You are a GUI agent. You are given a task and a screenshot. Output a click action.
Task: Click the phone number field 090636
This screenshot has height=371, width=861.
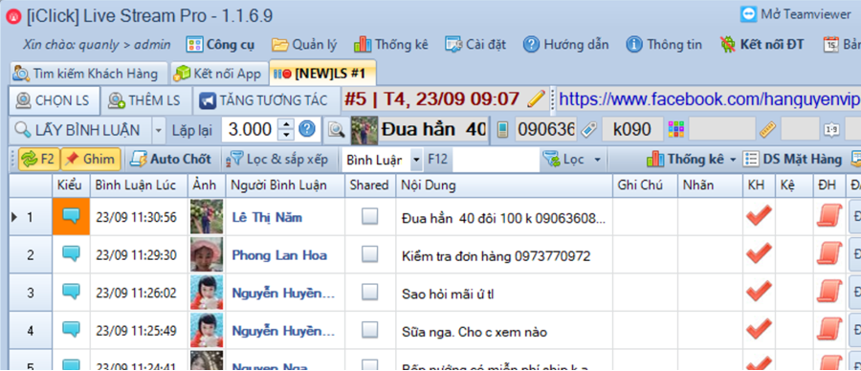click(546, 130)
